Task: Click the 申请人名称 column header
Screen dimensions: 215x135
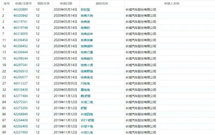Action: click(172, 4)
